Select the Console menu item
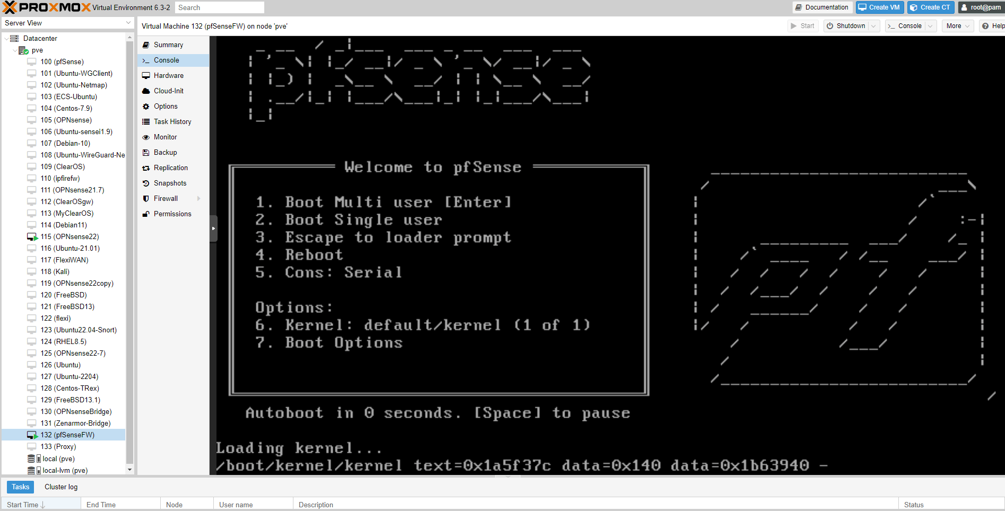Image resolution: width=1005 pixels, height=511 pixels. [x=174, y=60]
